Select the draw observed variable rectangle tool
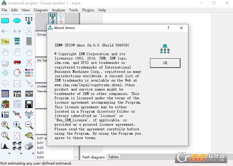Screen dimensions: 233x166 [5, 21]
